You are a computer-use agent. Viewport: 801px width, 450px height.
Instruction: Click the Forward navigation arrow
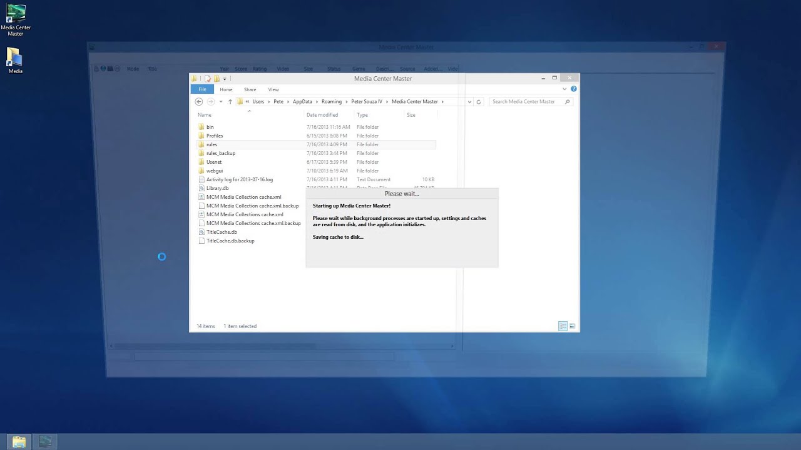coord(210,101)
